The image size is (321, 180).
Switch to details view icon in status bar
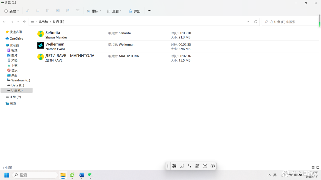coord(313,168)
